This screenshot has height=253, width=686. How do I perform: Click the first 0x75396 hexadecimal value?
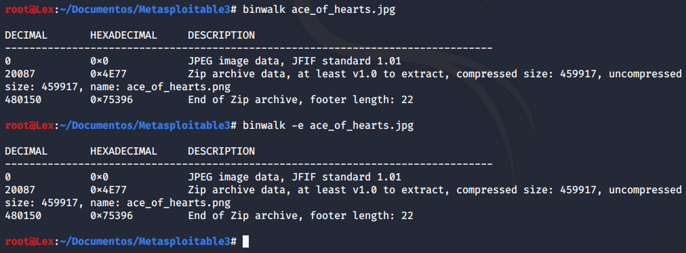[111, 100]
